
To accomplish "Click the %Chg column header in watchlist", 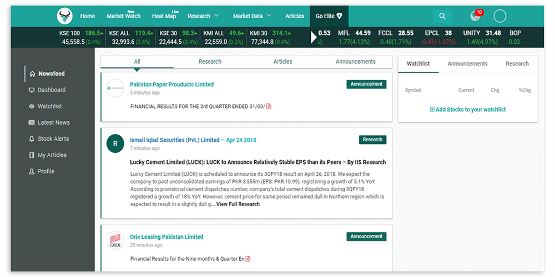I will 525,90.
